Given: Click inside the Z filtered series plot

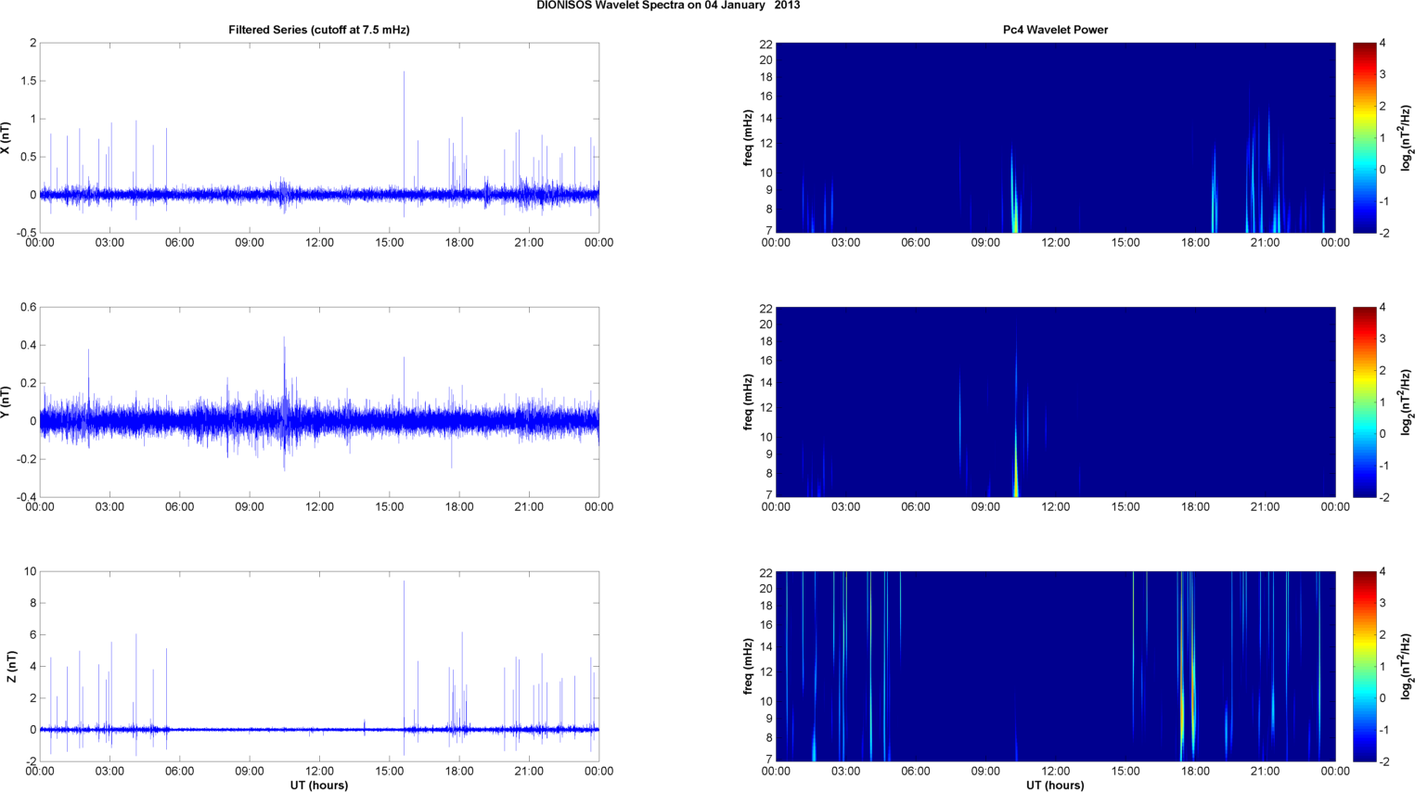Looking at the screenshot, I should pos(319,667).
